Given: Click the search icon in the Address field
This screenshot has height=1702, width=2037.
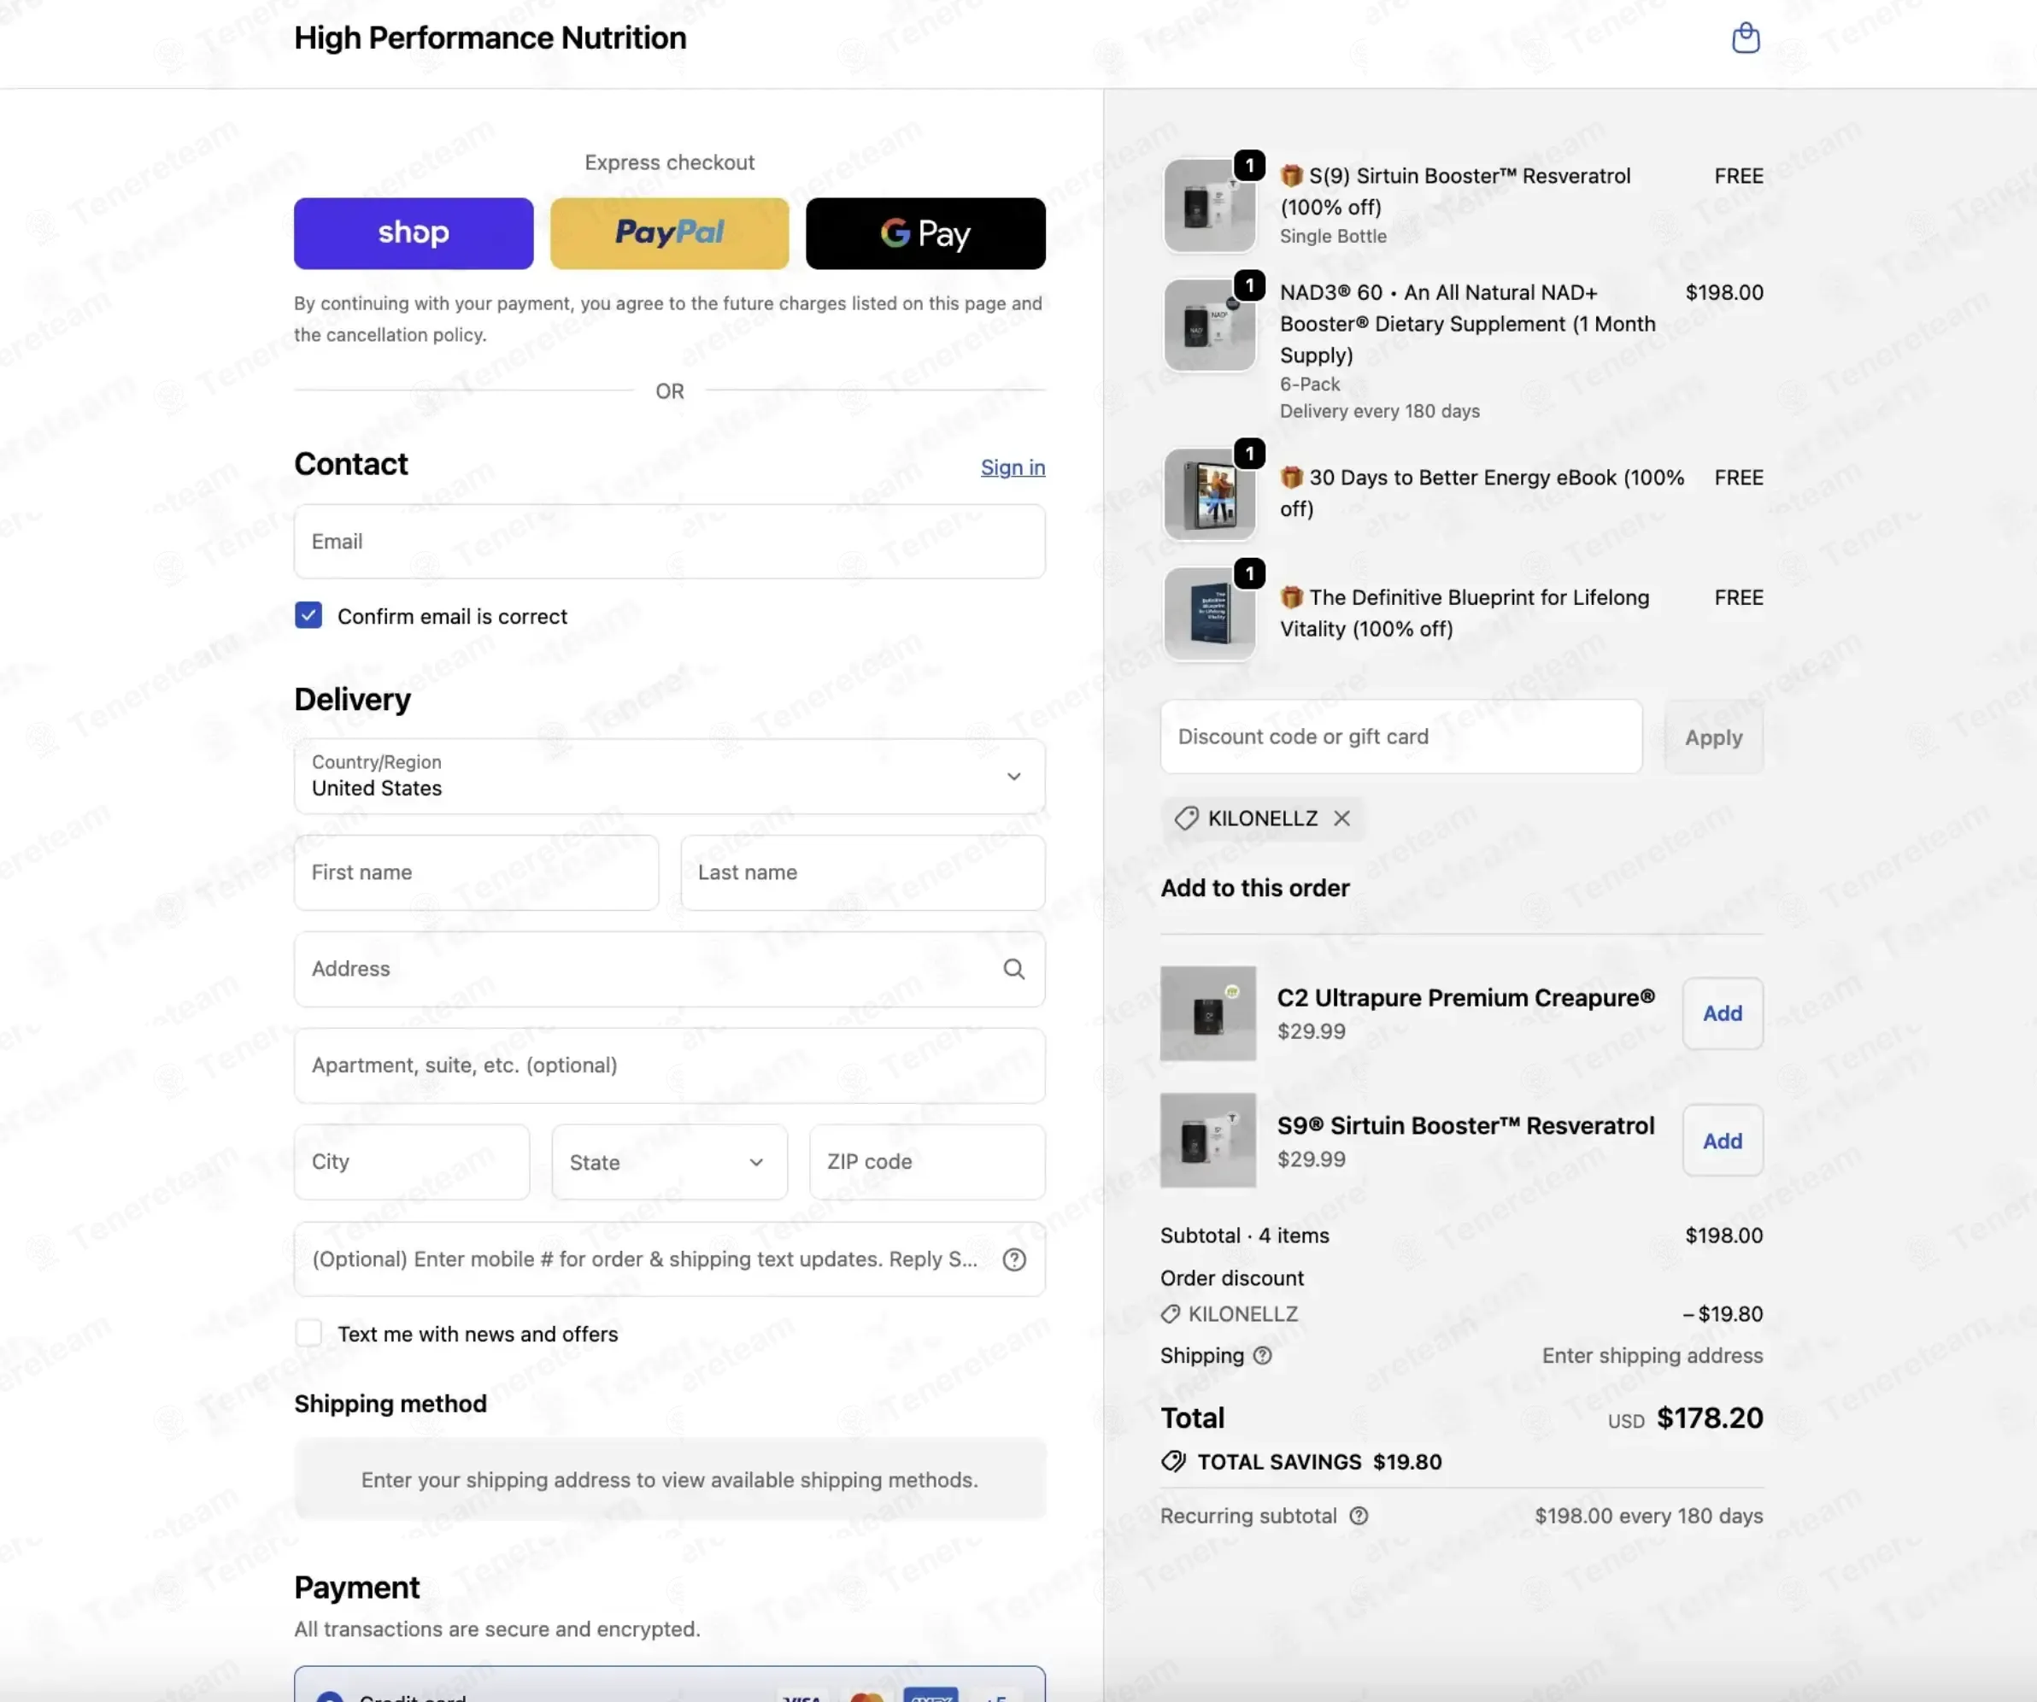Looking at the screenshot, I should click(x=1013, y=969).
